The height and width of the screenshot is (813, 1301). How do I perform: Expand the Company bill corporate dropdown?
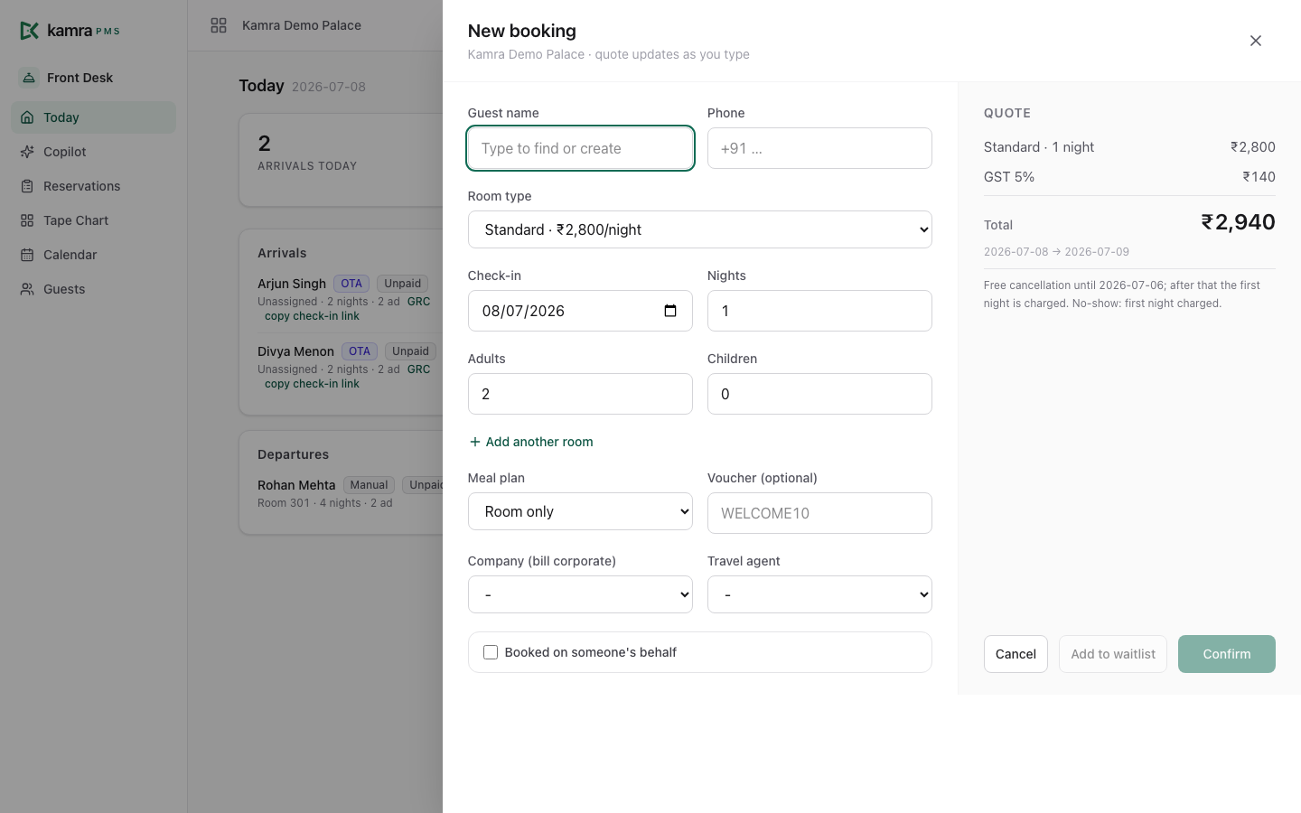pyautogui.click(x=580, y=594)
